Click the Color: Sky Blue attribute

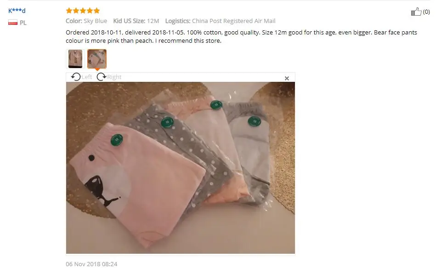pyautogui.click(x=86, y=21)
